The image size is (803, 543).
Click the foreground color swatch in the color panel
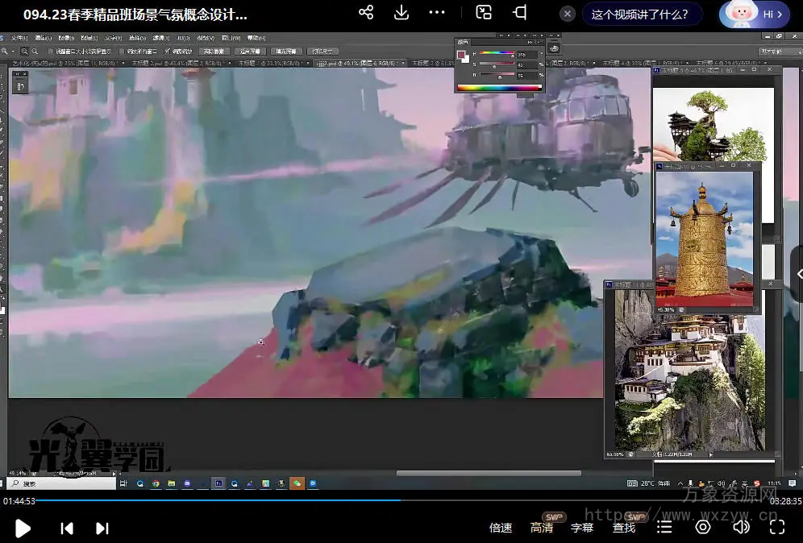tap(462, 55)
